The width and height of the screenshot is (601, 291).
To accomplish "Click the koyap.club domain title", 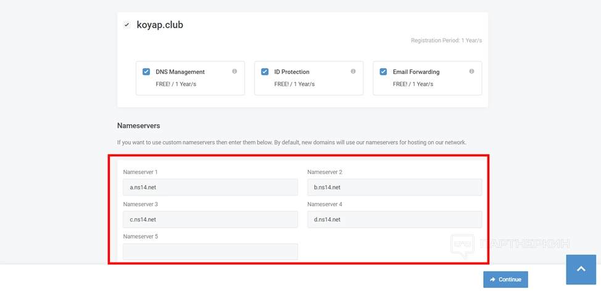I will [x=160, y=25].
